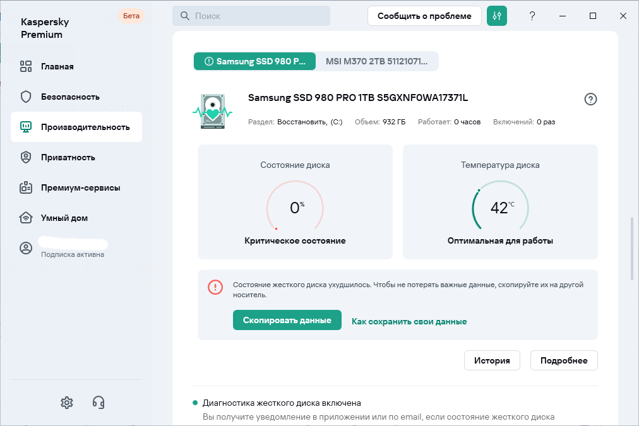Click the Поиск search field
Image resolution: width=639 pixels, height=426 pixels.
coord(251,16)
